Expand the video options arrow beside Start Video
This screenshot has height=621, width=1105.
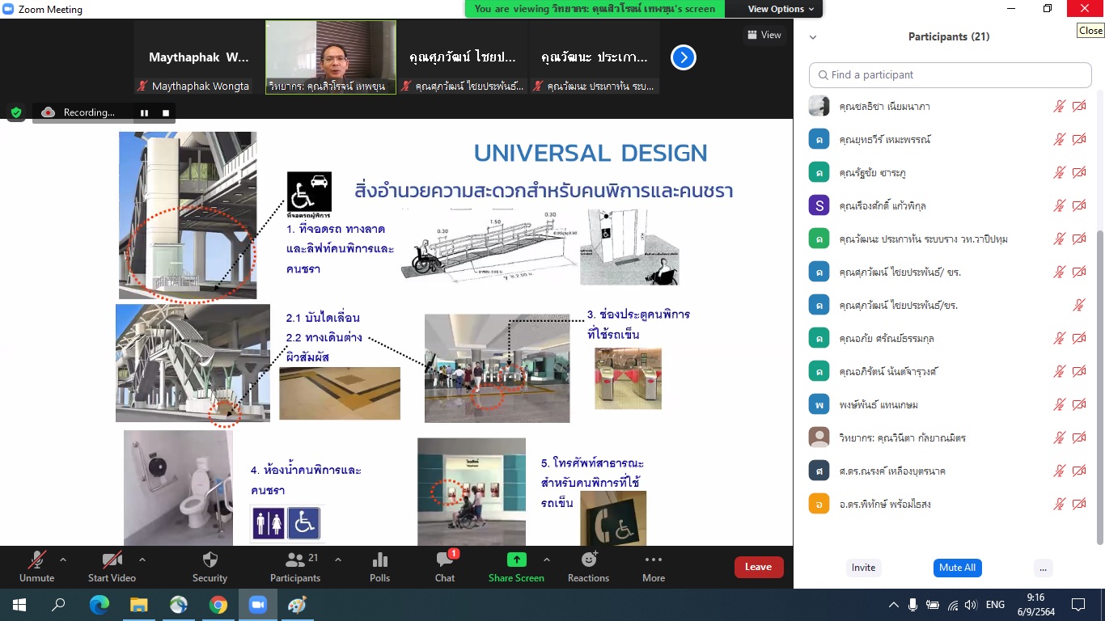pyautogui.click(x=142, y=560)
